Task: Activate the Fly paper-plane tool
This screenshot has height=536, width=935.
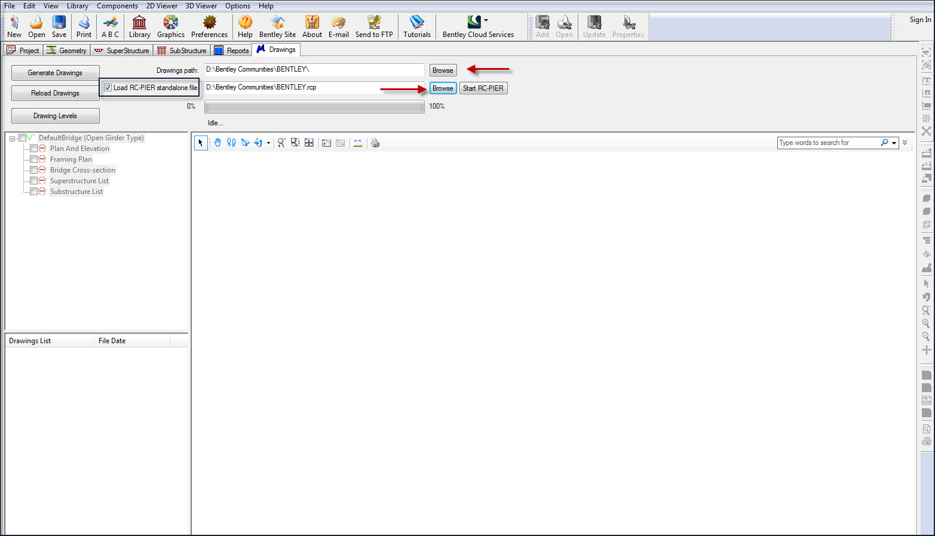Action: pos(245,143)
